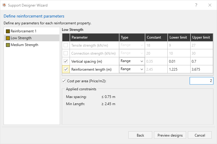Select Medium Strength in the list
Image resolution: width=217 pixels, height=144 pixels.
(x=32, y=45)
